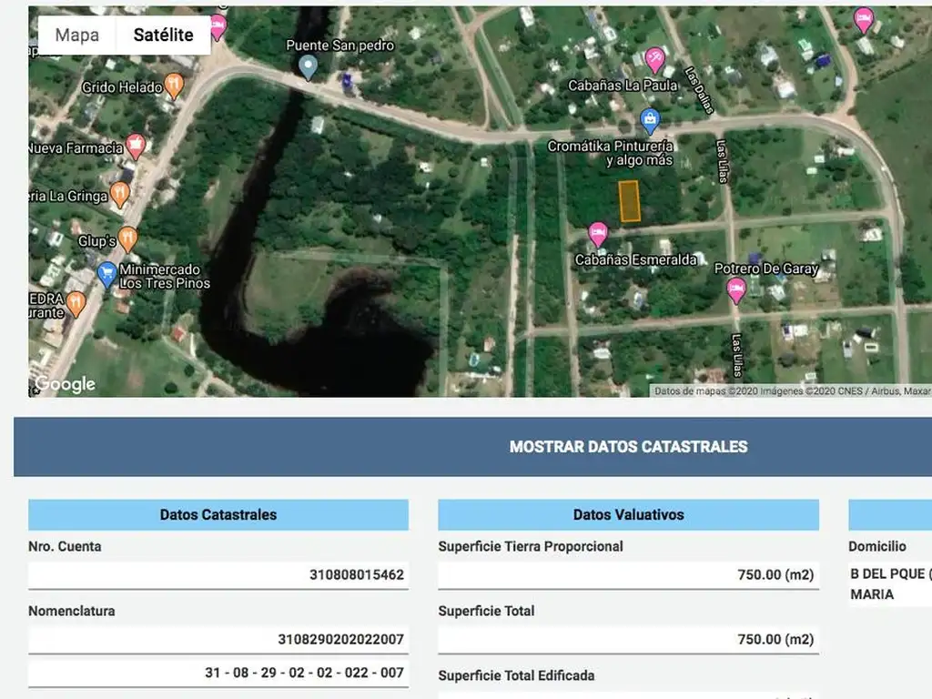The height and width of the screenshot is (699, 932).
Task: Click the Superficie Tierra Proporcional value
Action: 628,575
